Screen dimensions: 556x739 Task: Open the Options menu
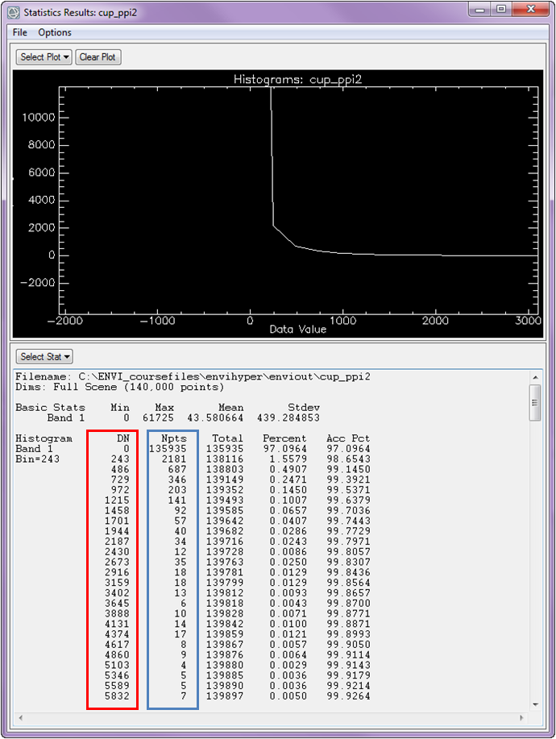(x=55, y=32)
